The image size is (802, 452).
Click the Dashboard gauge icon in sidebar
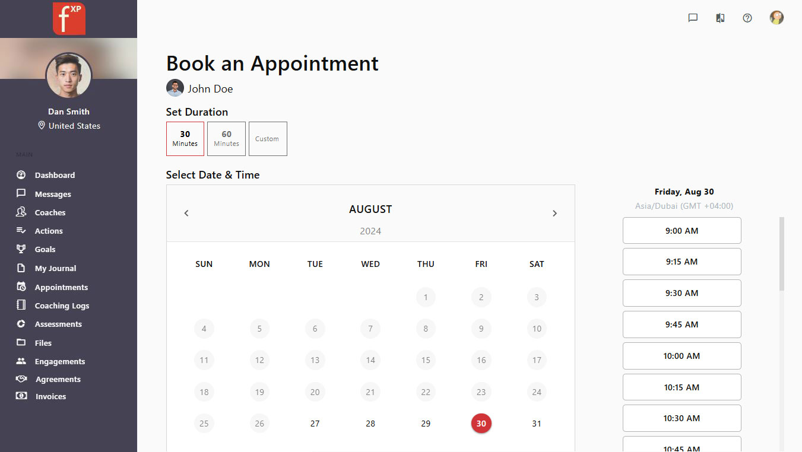(21, 175)
